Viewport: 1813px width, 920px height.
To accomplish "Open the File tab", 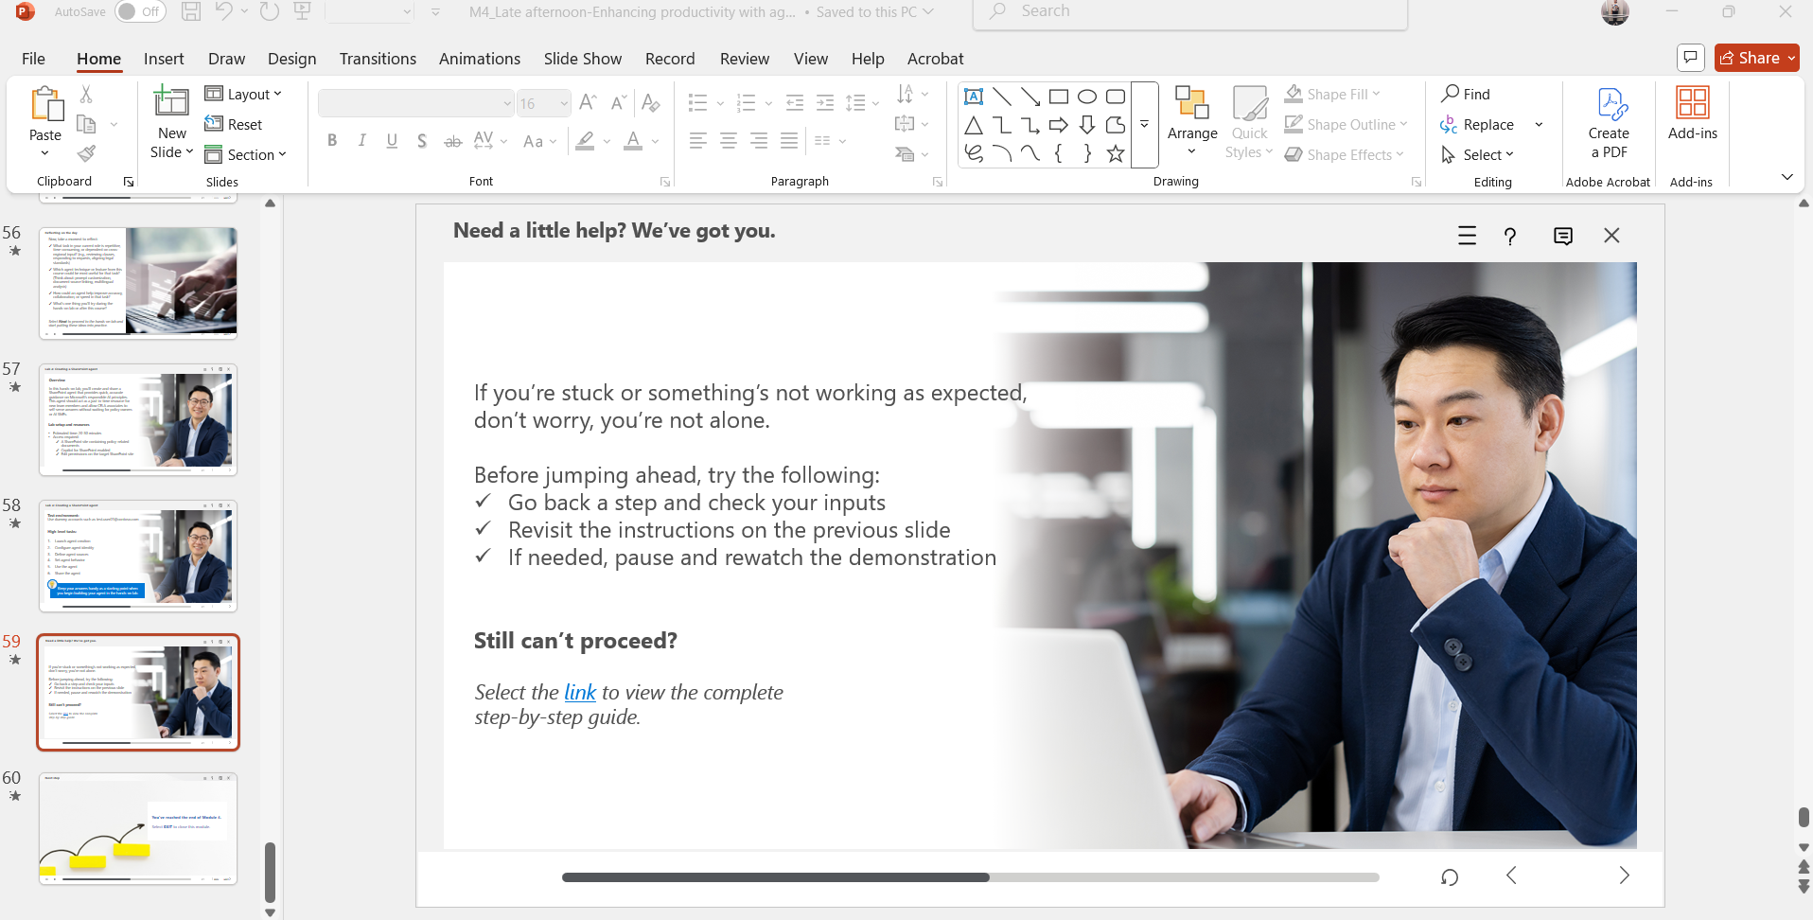I will [33, 59].
